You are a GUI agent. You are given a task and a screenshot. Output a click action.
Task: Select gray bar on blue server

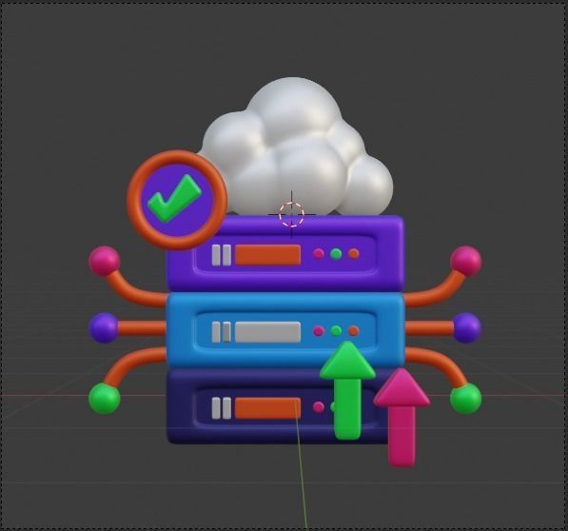click(x=267, y=332)
